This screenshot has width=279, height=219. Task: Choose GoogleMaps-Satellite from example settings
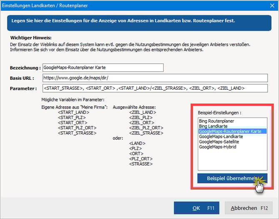pos(219,142)
